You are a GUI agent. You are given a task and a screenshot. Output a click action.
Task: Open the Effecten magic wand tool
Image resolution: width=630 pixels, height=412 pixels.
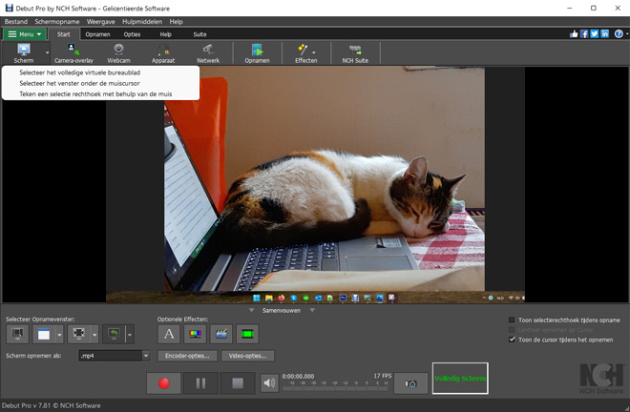point(304,53)
